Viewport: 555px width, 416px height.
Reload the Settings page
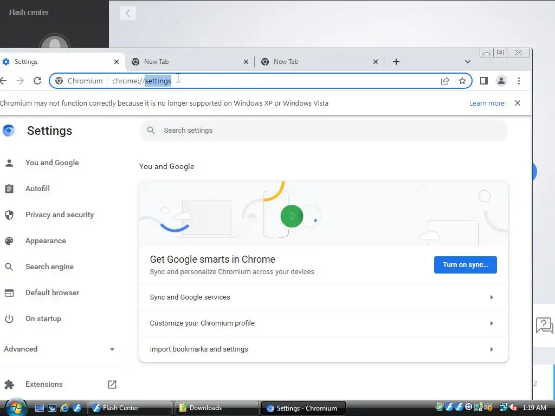pos(37,81)
